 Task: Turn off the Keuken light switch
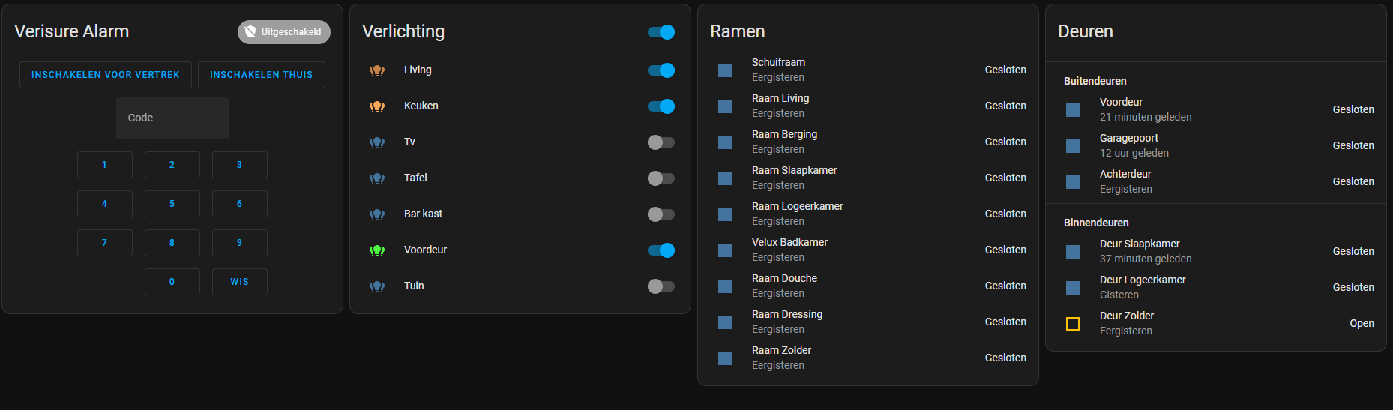[661, 106]
